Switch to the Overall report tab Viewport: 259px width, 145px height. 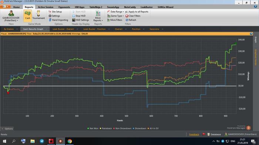tap(119, 29)
